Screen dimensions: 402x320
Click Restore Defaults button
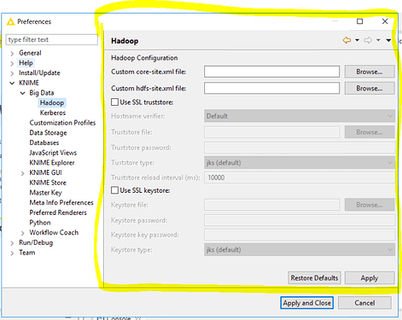314,278
